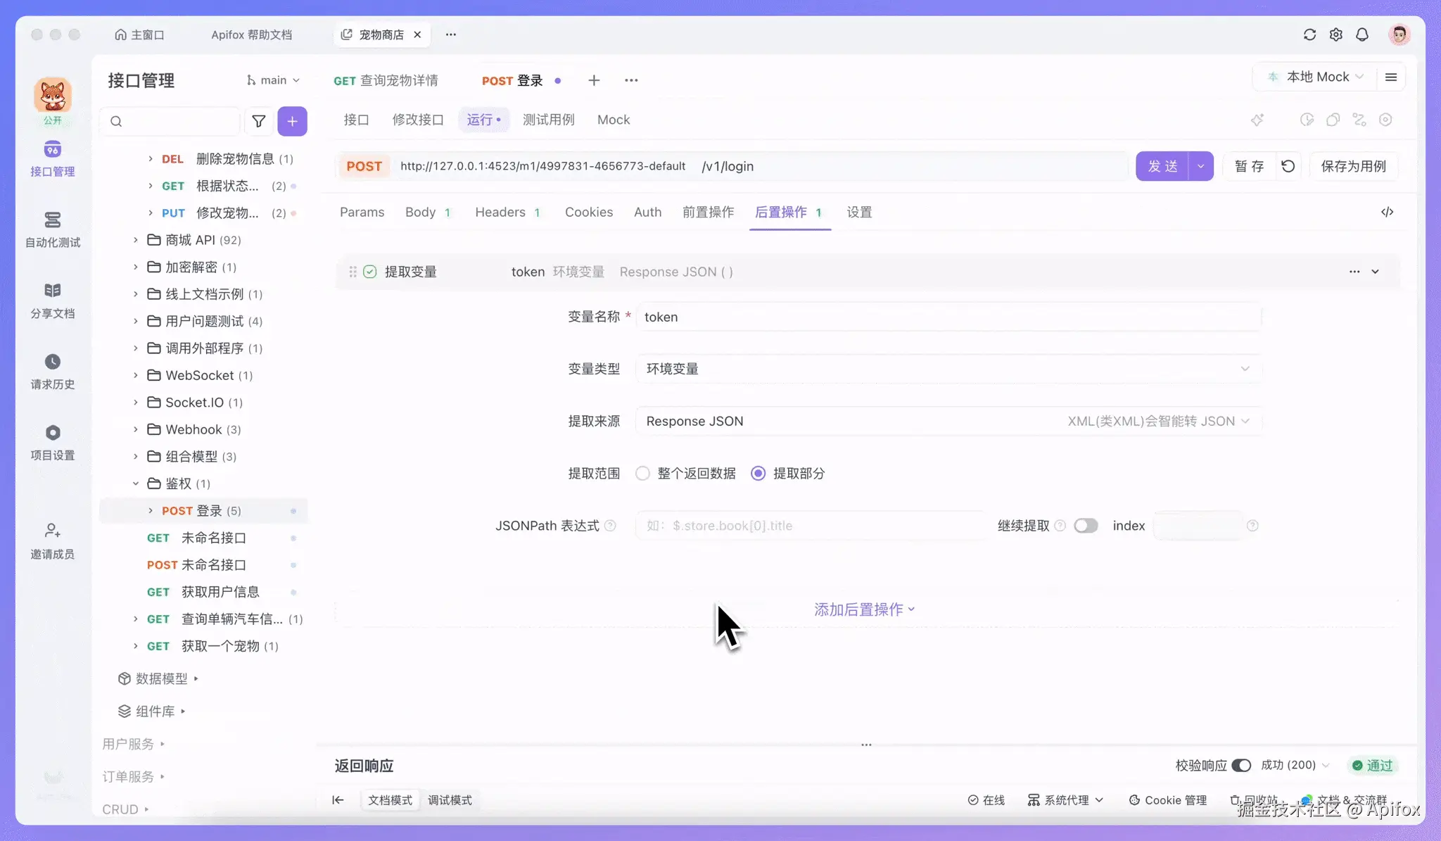1441x841 pixels.
Task: Open the 变量类型 dropdown
Action: point(947,369)
